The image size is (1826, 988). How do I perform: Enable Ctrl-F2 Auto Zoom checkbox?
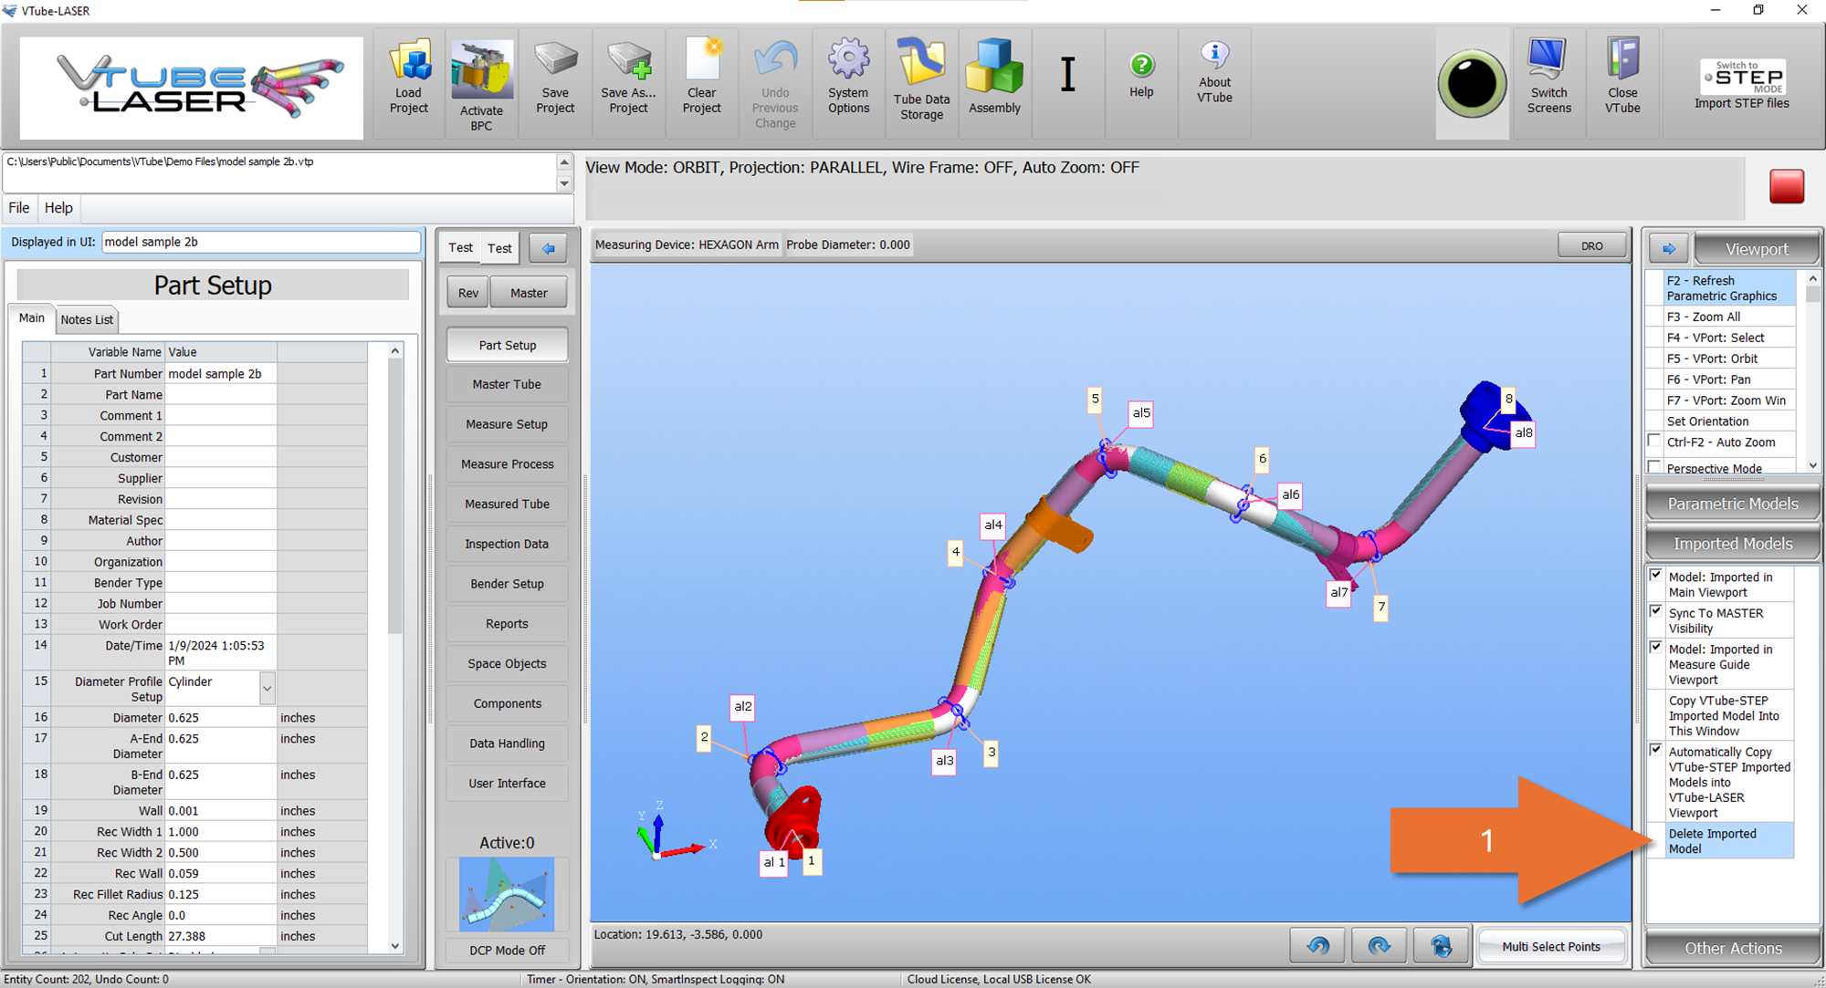1653,442
